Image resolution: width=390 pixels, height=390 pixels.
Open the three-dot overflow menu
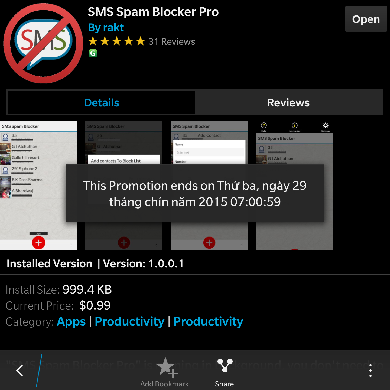coord(370,370)
